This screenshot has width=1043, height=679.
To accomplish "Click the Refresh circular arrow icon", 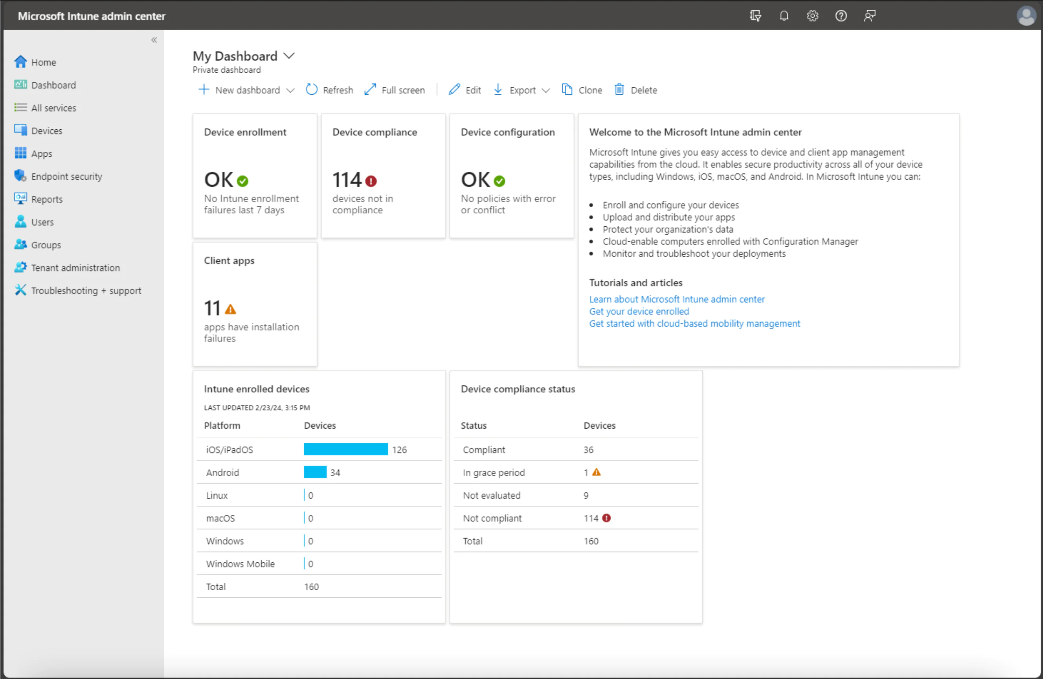I will pos(311,89).
